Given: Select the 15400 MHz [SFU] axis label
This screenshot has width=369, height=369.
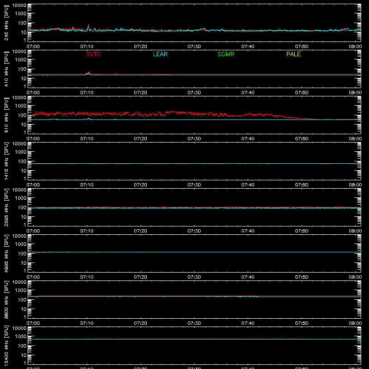Looking at the screenshot, I should coord(6,346).
